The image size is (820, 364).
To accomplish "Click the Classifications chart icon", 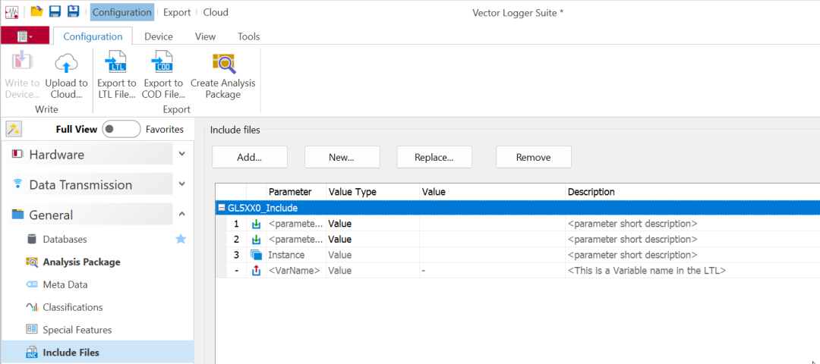I will coord(32,307).
